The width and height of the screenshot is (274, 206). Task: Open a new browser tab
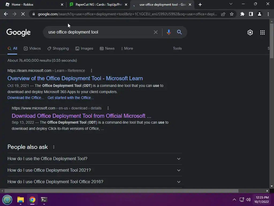coord(200,5)
